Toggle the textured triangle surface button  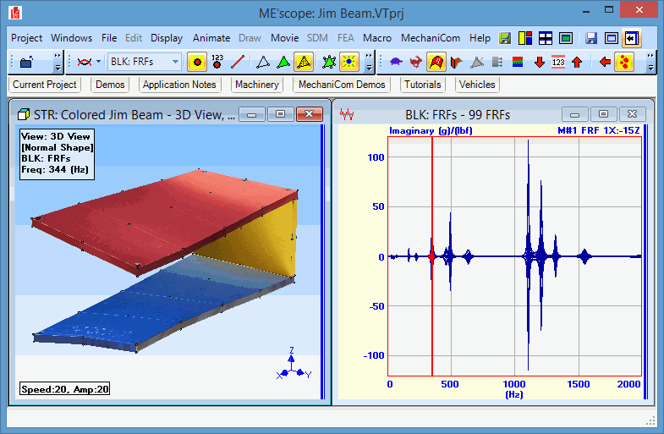tap(304, 63)
